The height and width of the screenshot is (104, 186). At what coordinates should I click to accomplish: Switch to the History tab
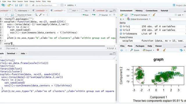tap(139, 11)
